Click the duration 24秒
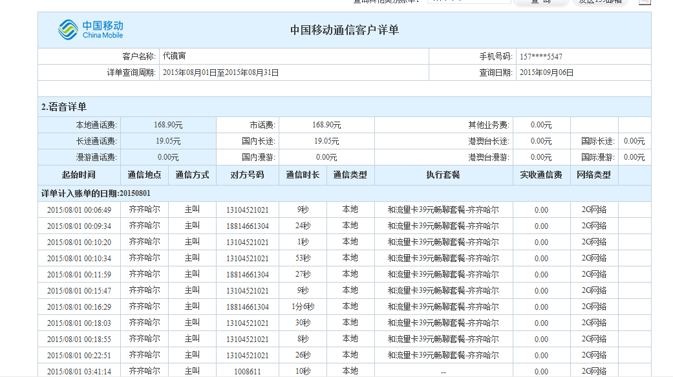Screen dimensions: 673x377 click(x=303, y=226)
